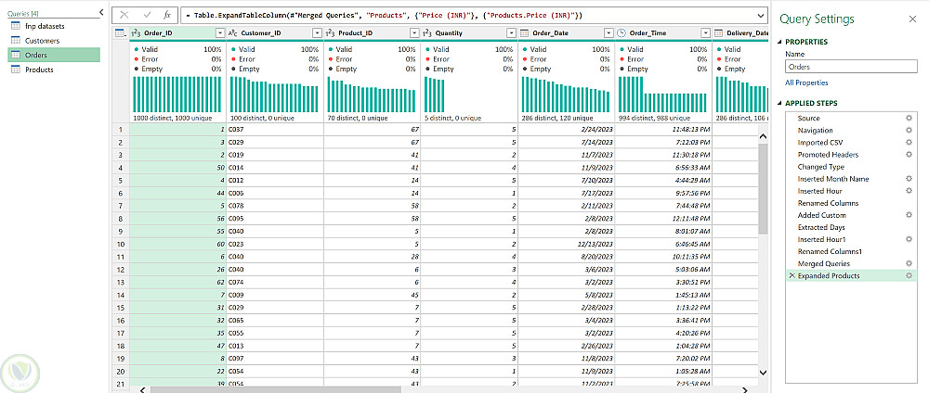
Task: Confirm formula with checkmark icon
Action: click(x=147, y=16)
